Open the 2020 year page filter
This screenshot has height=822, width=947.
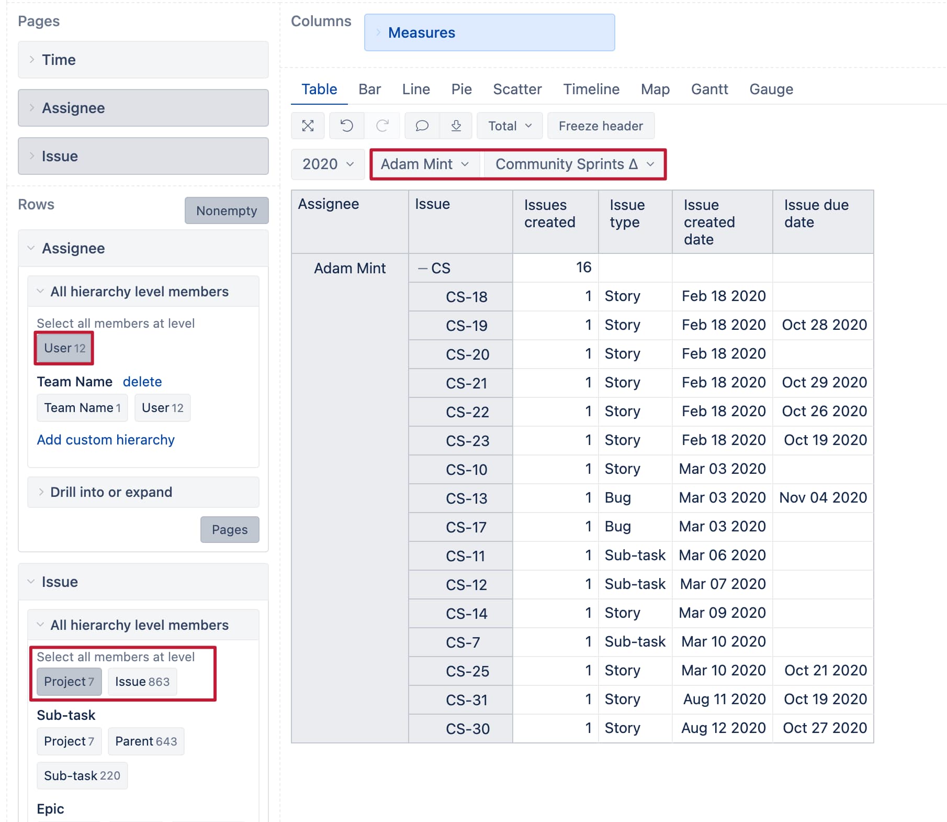point(327,164)
